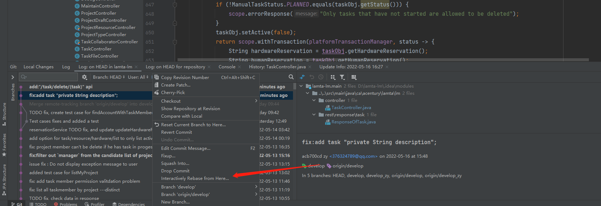Open TaskController.java in the changed files tree
The height and width of the screenshot is (206, 601).
pyautogui.click(x=351, y=108)
